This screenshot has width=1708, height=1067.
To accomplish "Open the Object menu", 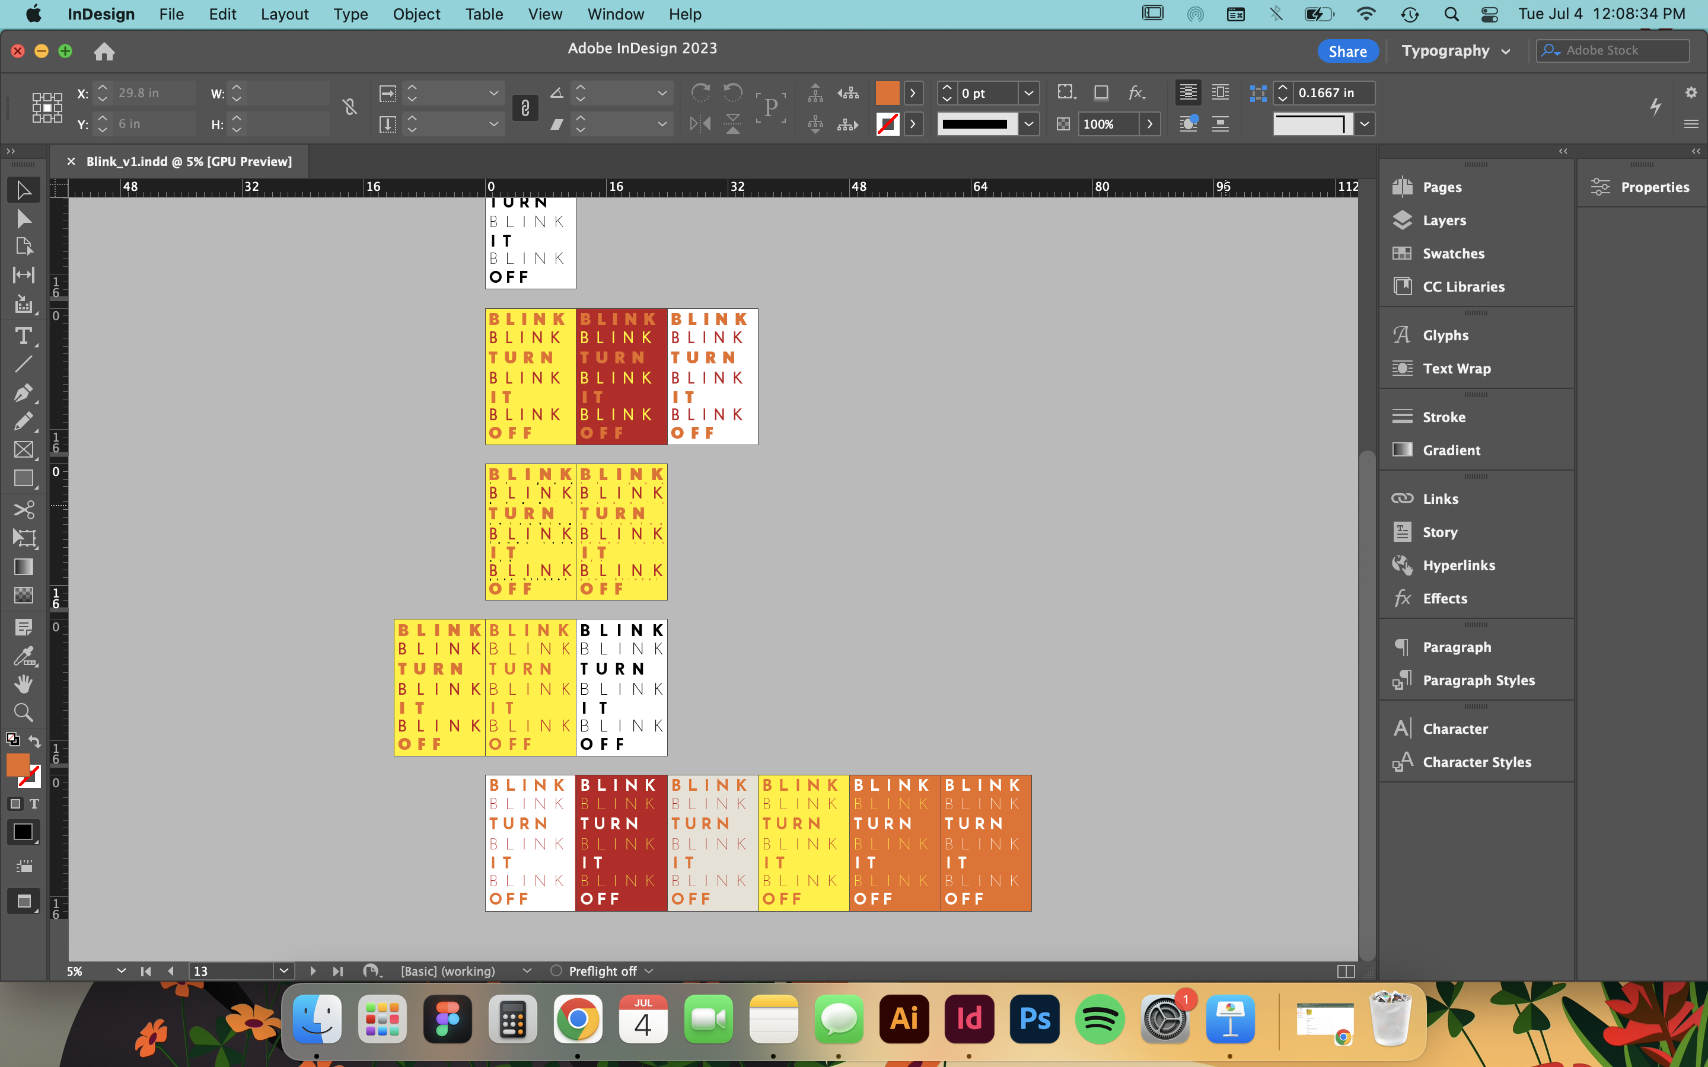I will [x=416, y=14].
